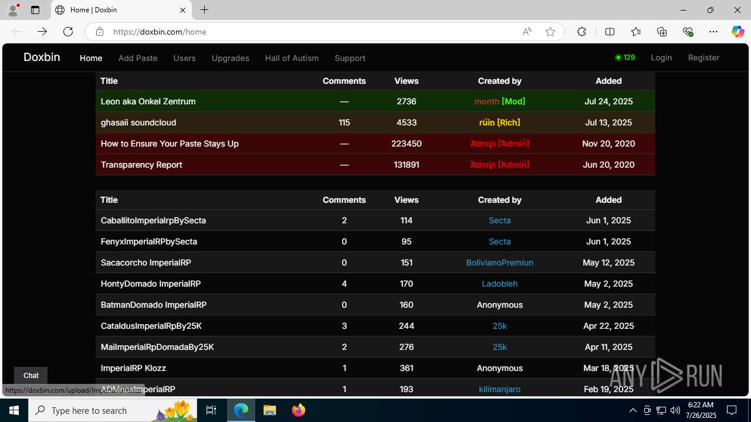Open the Favorites list icon
Image resolution: width=751 pixels, height=422 pixels.
coord(636,32)
